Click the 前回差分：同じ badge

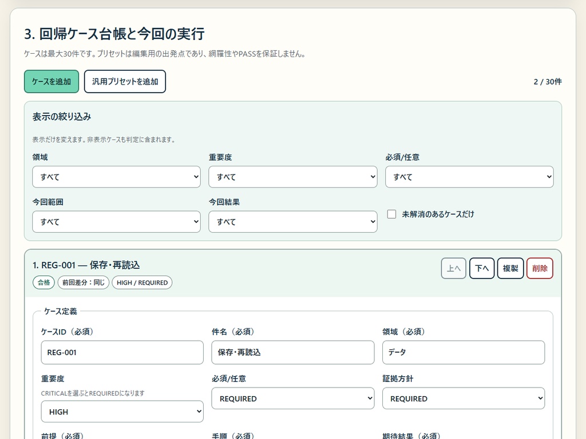tap(84, 282)
